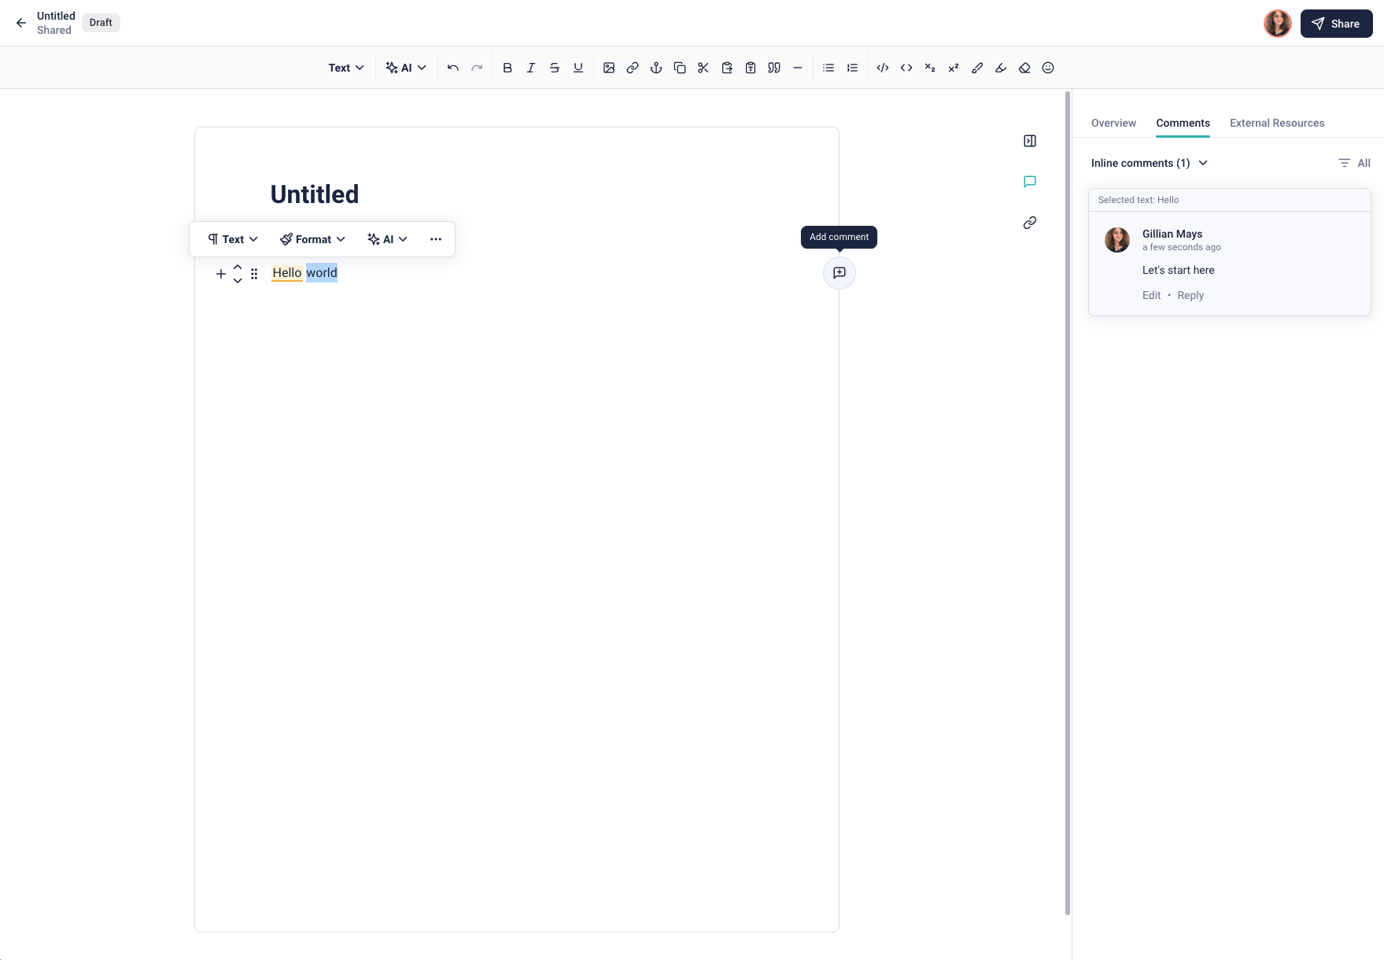Open the Text dropdown in floating toolbar
This screenshot has width=1384, height=960.
233,239
